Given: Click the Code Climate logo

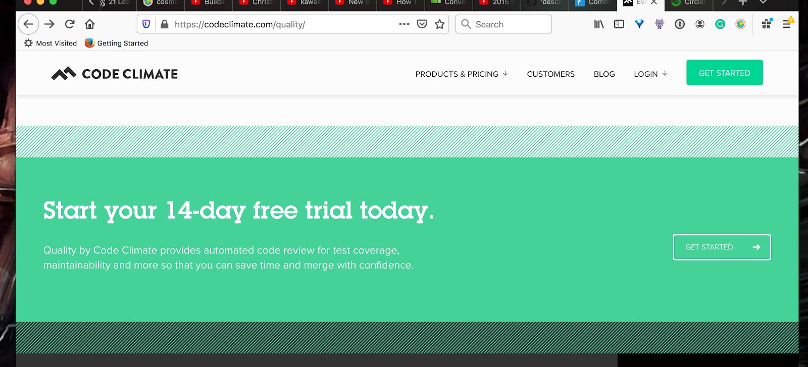Looking at the screenshot, I should (x=115, y=74).
